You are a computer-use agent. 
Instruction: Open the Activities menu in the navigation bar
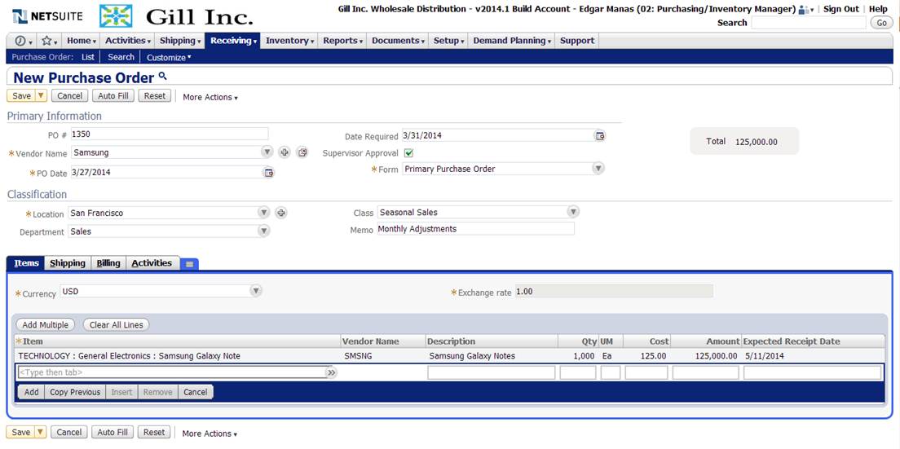coord(128,41)
